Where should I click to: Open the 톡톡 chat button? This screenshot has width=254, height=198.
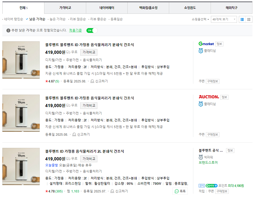pyautogui.click(x=180, y=191)
